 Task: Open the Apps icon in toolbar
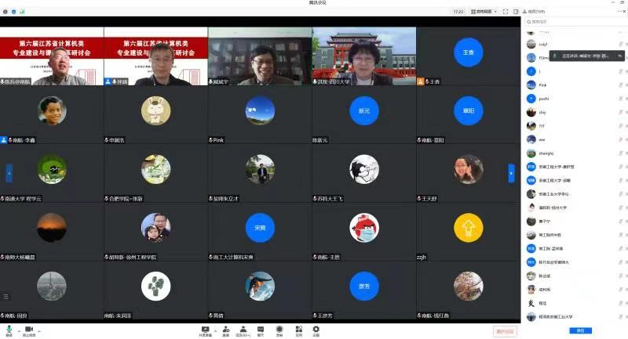(x=298, y=330)
